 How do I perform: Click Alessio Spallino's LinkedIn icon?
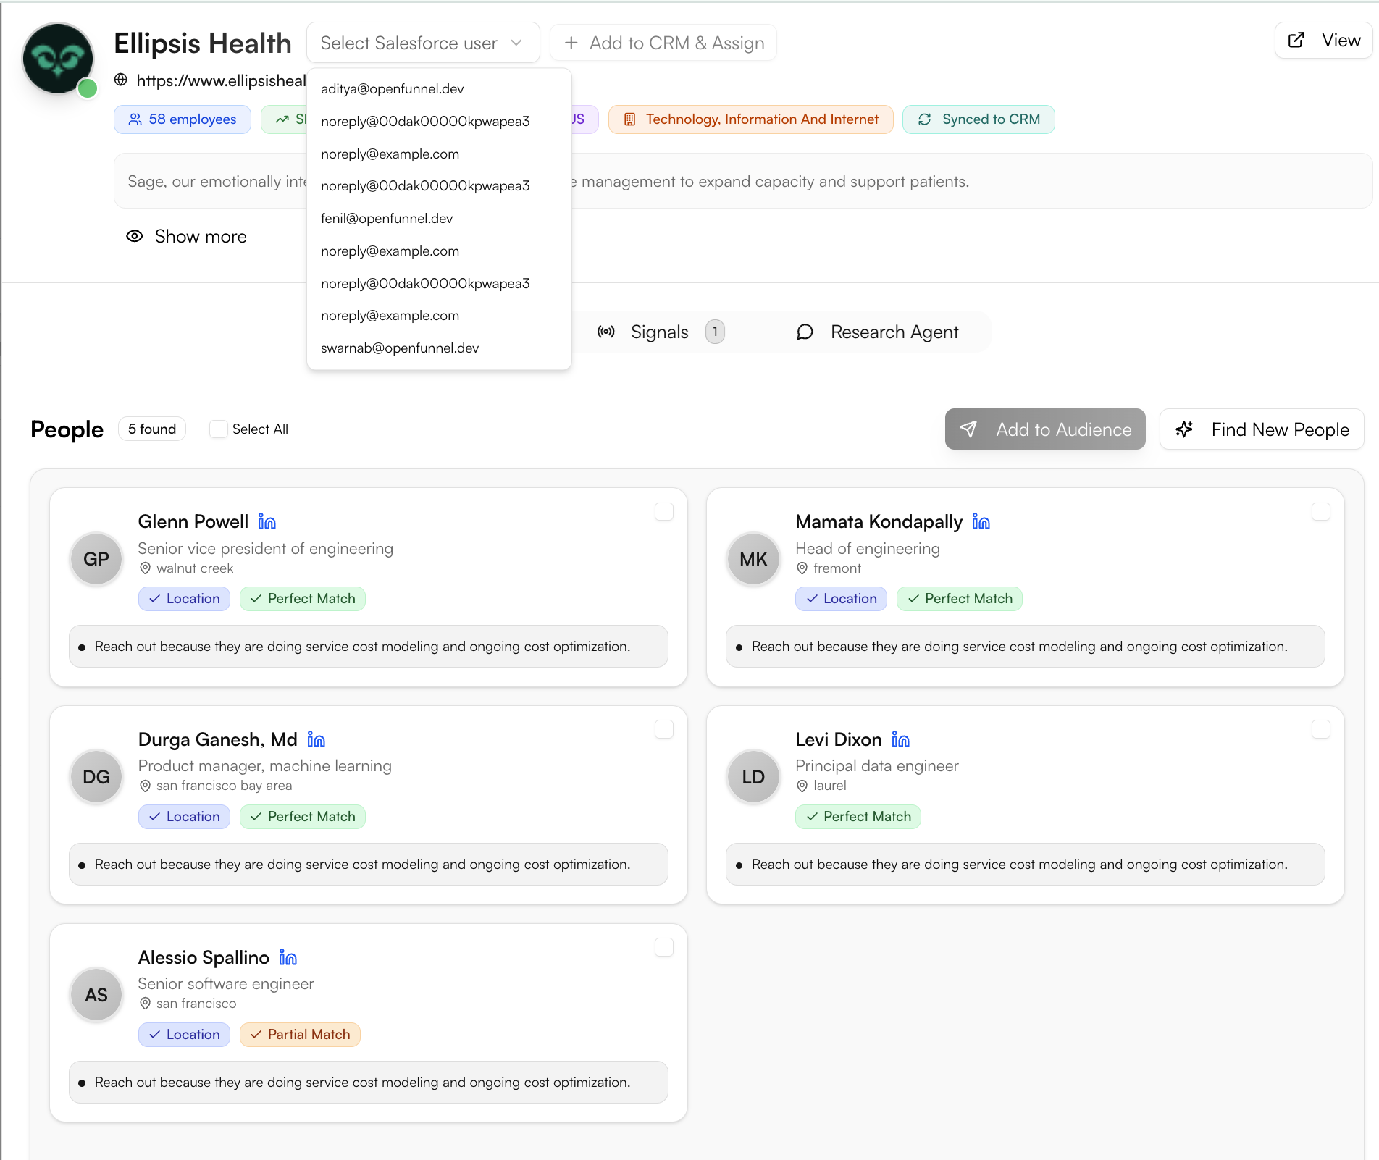[288, 958]
